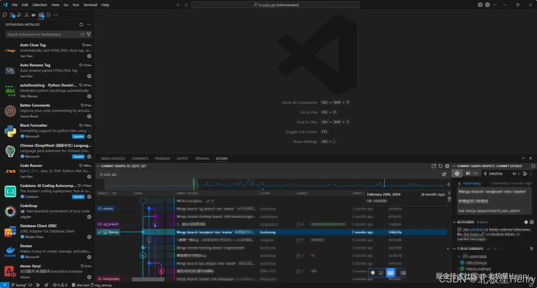Collapse the autolinks section in commit details
The image size is (537, 288).
tap(454, 222)
